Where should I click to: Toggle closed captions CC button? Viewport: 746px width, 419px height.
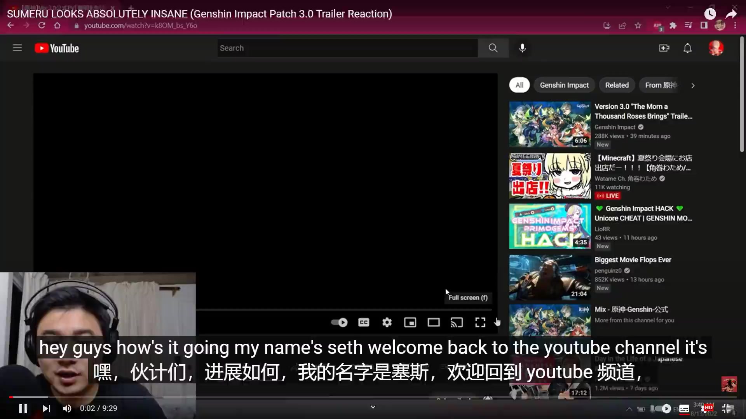pos(364,322)
